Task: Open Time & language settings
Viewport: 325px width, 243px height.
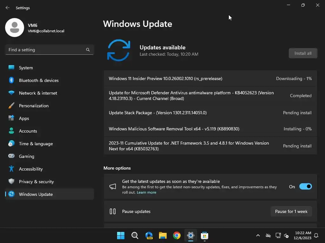Action: tap(36, 144)
